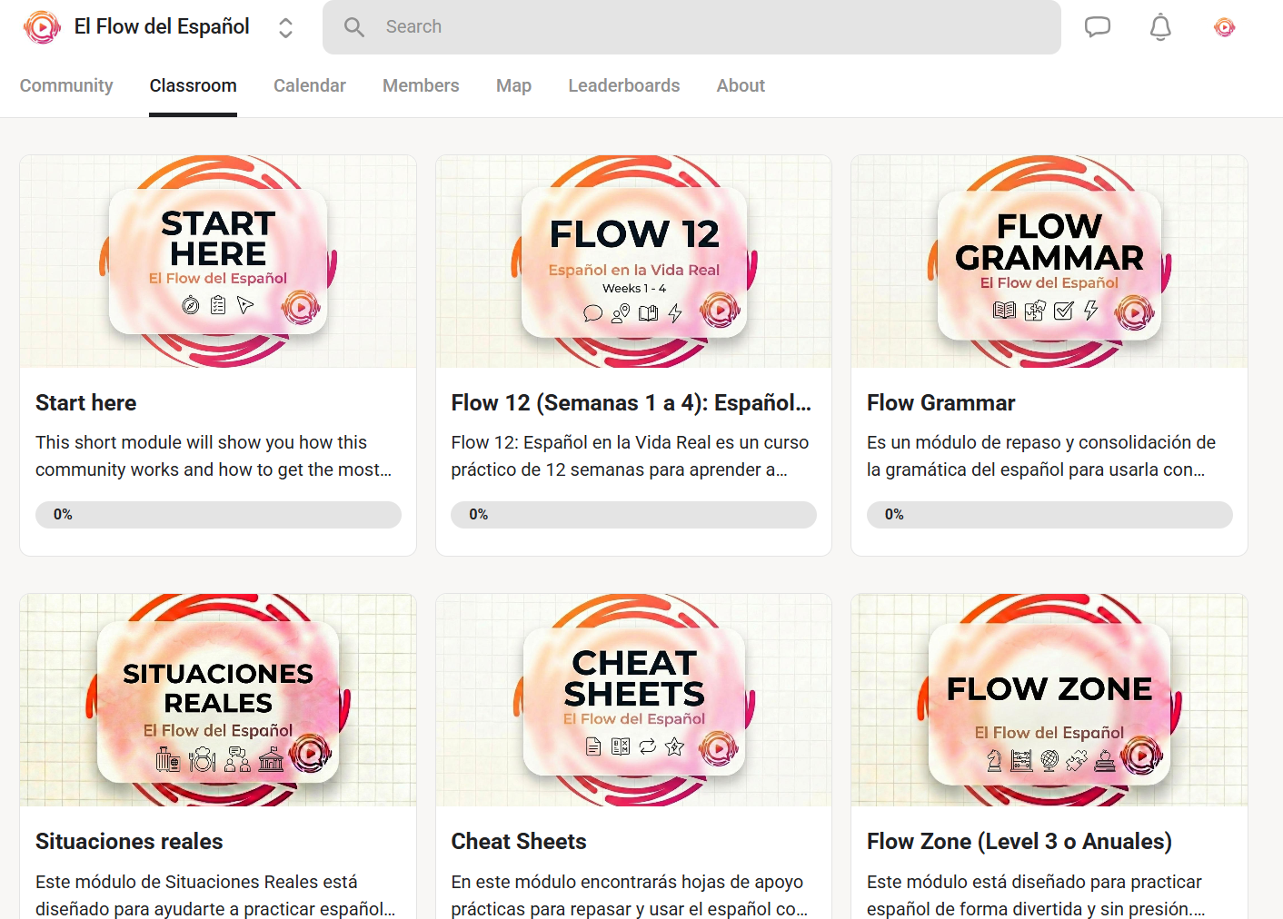Click the "Flow 12 (Semanas 1 a 4)" title
Image resolution: width=1283 pixels, height=919 pixels.
[632, 403]
